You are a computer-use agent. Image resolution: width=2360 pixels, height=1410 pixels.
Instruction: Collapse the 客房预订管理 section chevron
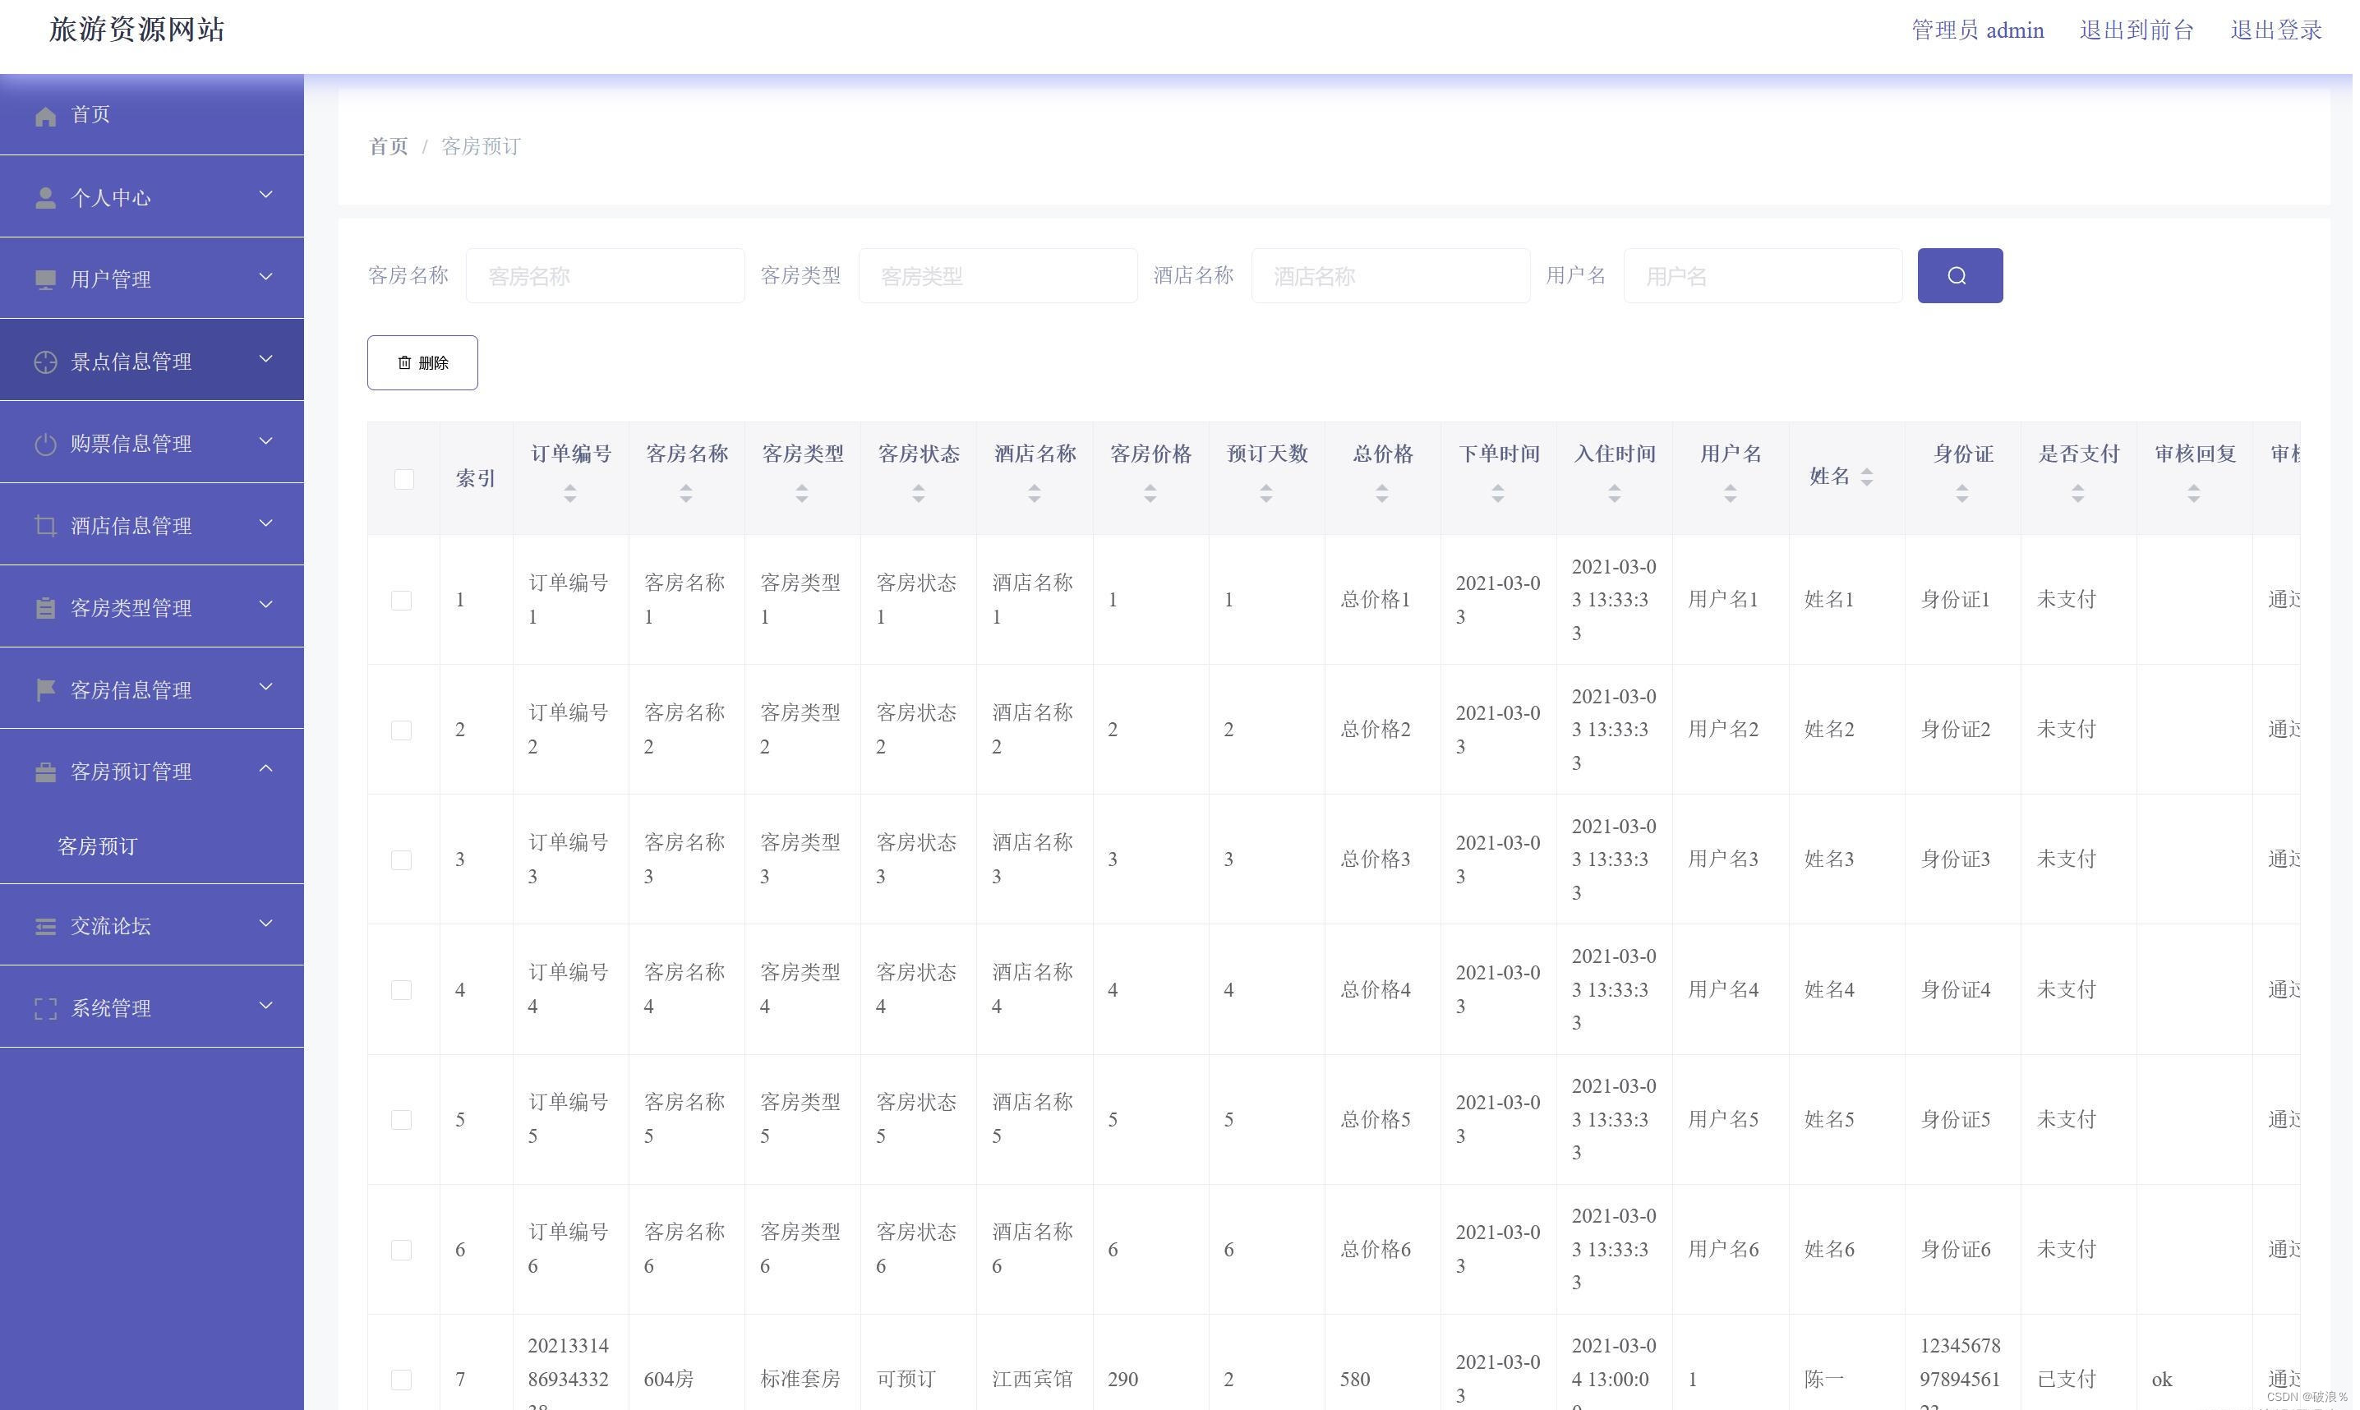coord(266,768)
